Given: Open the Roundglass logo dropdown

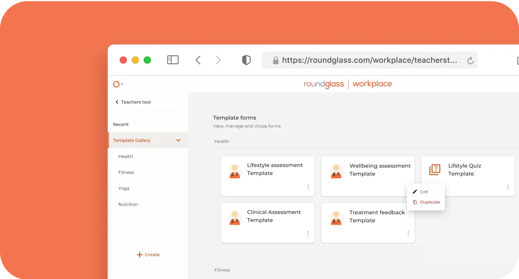Looking at the screenshot, I should click(x=117, y=84).
